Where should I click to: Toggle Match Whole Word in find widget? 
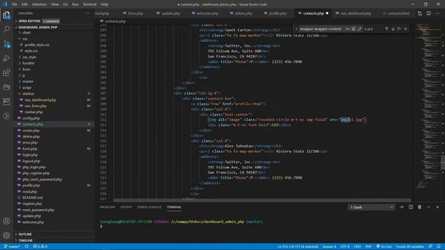coord(353,29)
